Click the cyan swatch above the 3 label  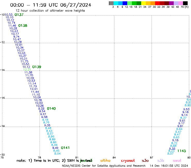point(116,3)
